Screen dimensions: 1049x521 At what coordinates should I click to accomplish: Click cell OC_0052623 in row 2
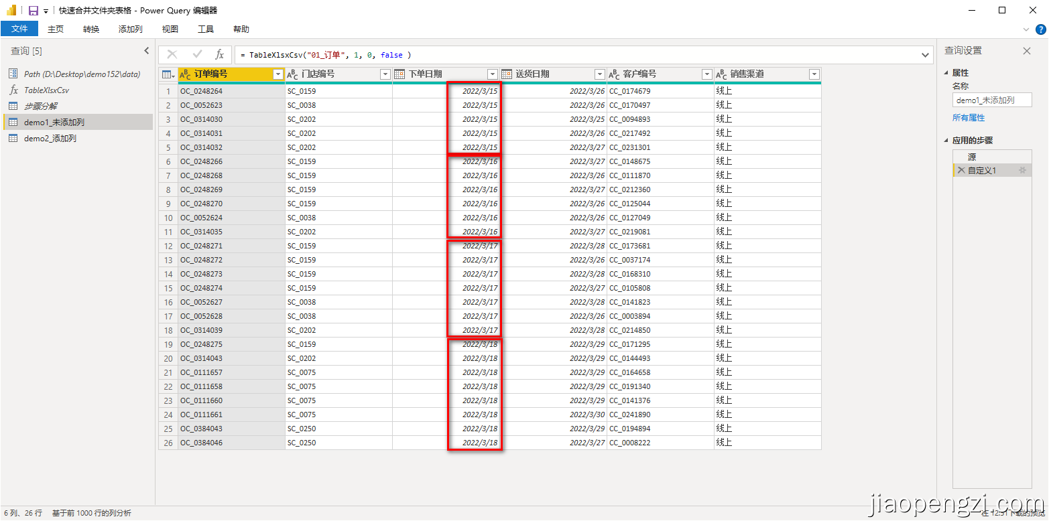click(232, 105)
